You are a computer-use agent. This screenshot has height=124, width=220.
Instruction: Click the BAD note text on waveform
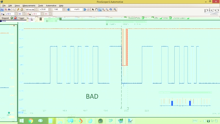click(x=92, y=96)
